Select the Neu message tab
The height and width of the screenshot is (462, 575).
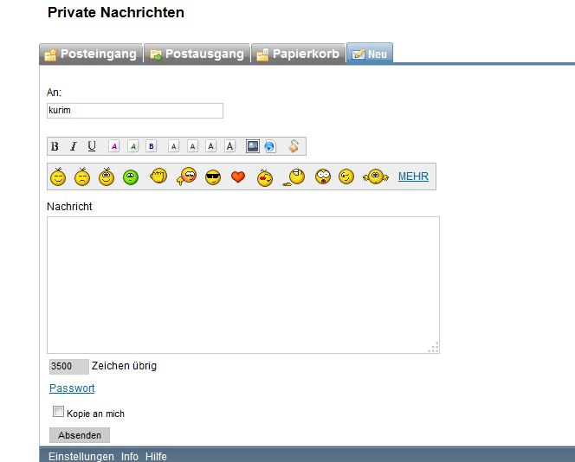tap(370, 54)
